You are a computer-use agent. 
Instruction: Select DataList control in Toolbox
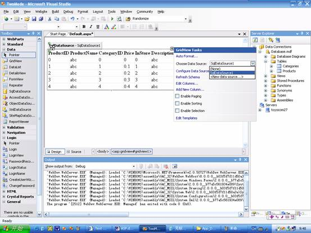(15, 67)
